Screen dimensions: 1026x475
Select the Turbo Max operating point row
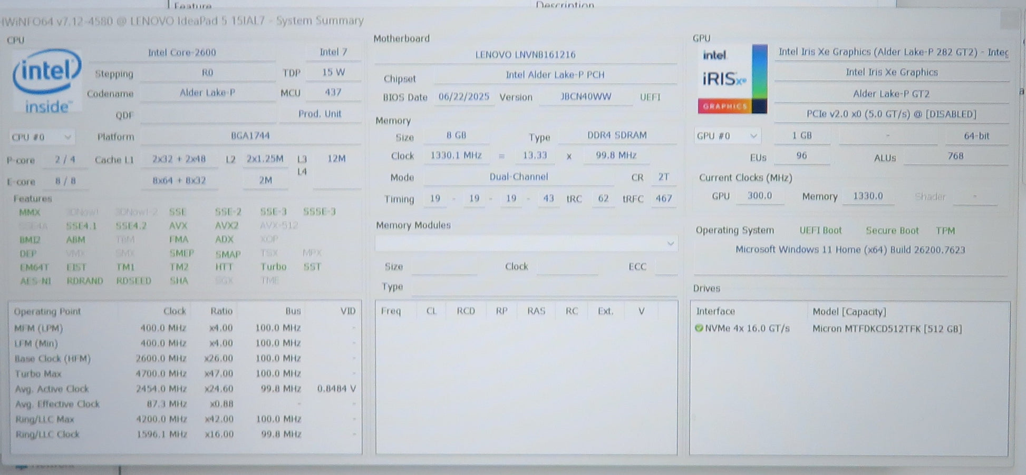[38, 374]
